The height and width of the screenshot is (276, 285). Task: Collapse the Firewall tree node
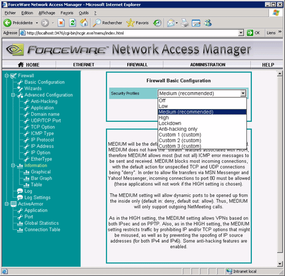[x=7, y=76]
